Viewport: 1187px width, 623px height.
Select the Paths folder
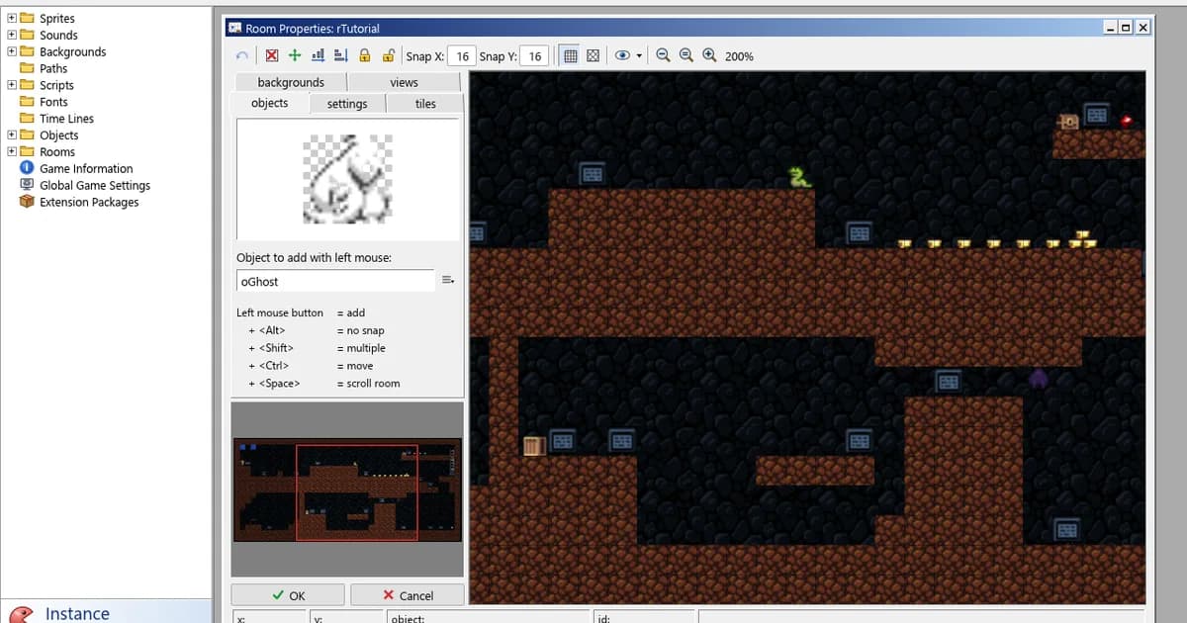tap(53, 68)
